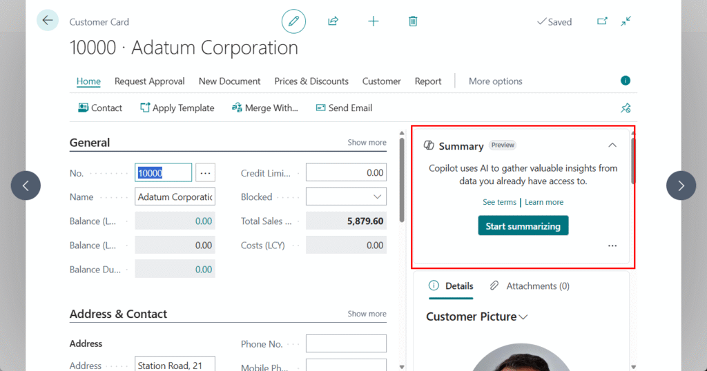
Task: Open the See terms link
Action: (x=499, y=202)
